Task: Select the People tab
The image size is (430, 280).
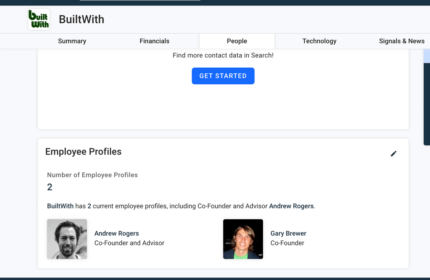Action: 237,41
